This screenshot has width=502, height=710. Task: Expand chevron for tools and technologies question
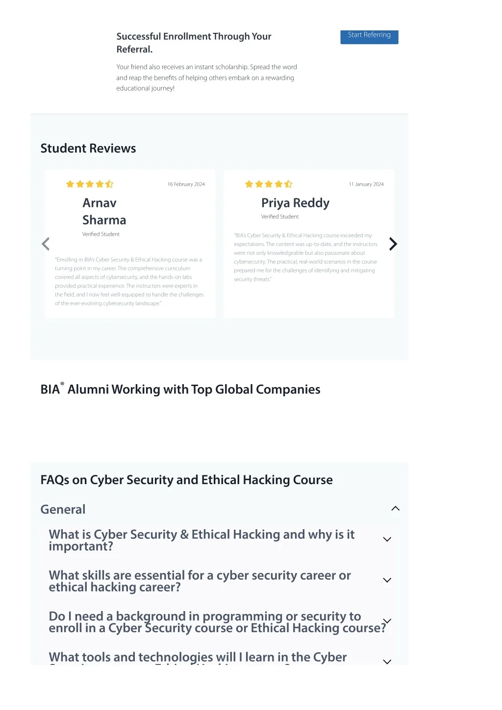387,661
